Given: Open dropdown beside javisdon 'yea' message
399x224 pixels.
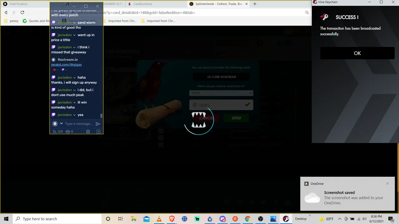Looking at the screenshot, I should (x=74, y=115).
